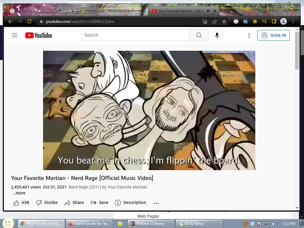View site info via the padlock icon
The image size is (304, 228).
[41, 21]
